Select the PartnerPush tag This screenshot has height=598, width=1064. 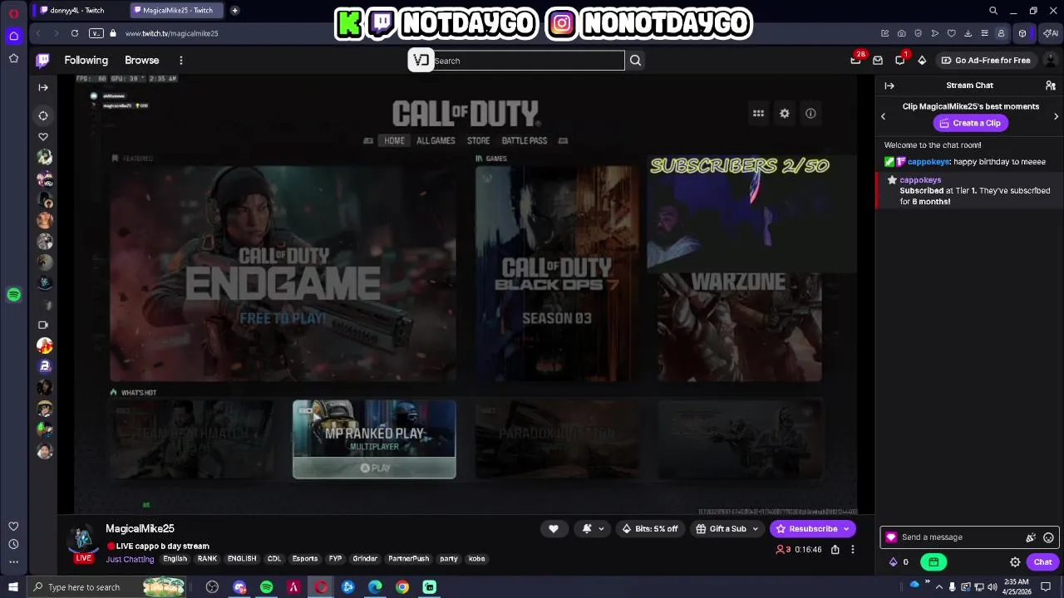click(408, 559)
